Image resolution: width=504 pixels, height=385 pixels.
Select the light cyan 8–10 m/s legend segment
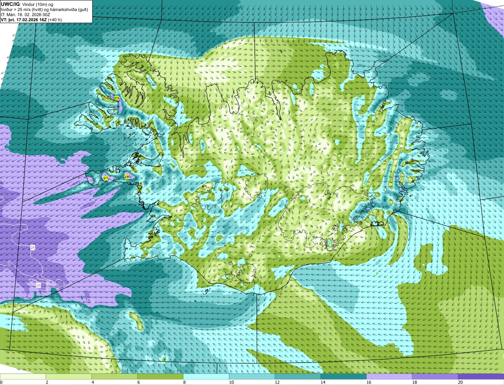coord(206,376)
